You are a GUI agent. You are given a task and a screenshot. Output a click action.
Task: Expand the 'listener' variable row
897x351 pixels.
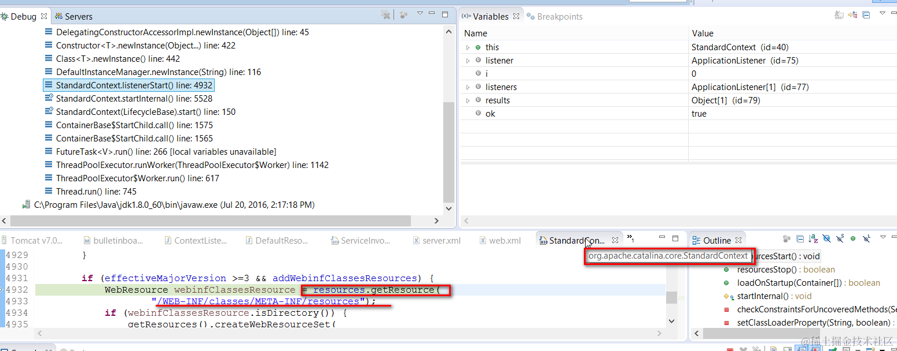(468, 61)
